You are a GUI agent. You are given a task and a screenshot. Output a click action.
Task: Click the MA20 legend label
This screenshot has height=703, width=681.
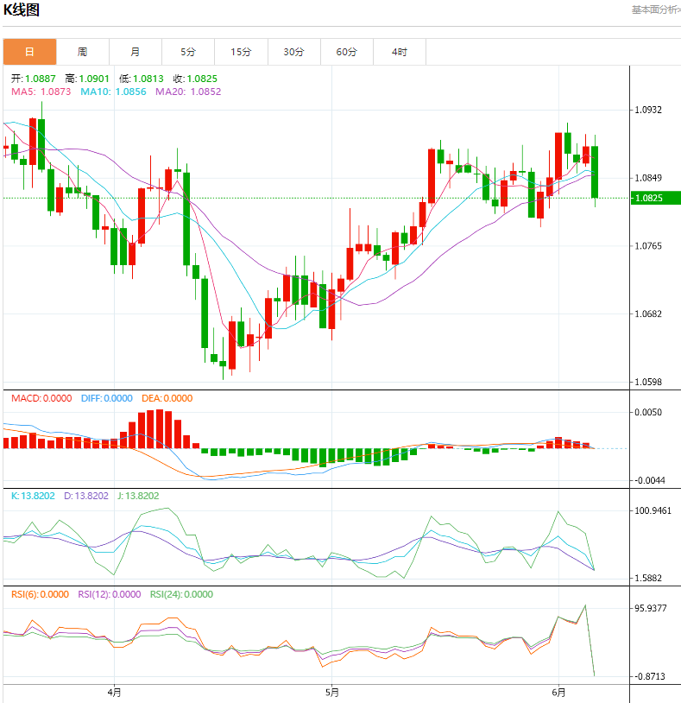point(188,92)
